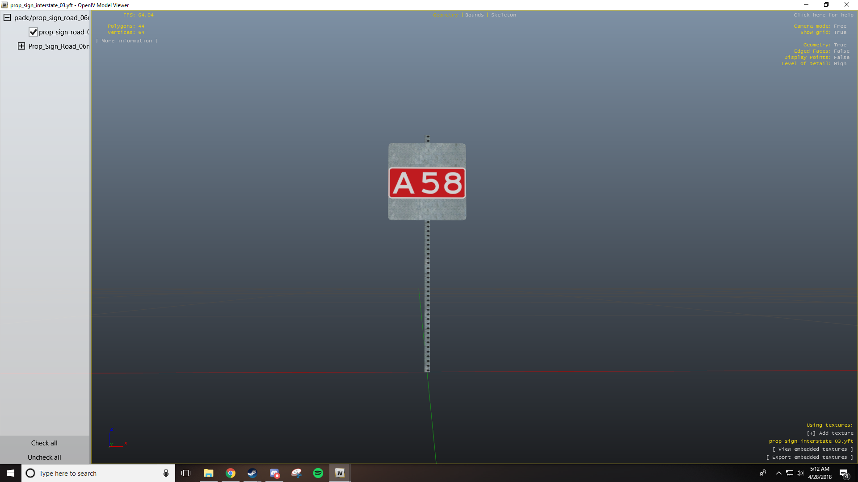Expand the Prop_Sign_Road_06n tree node
The height and width of the screenshot is (482, 858).
click(x=21, y=46)
